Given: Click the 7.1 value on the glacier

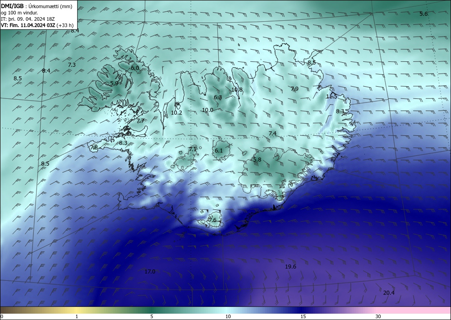Looking at the screenshot, I should (x=193, y=149).
